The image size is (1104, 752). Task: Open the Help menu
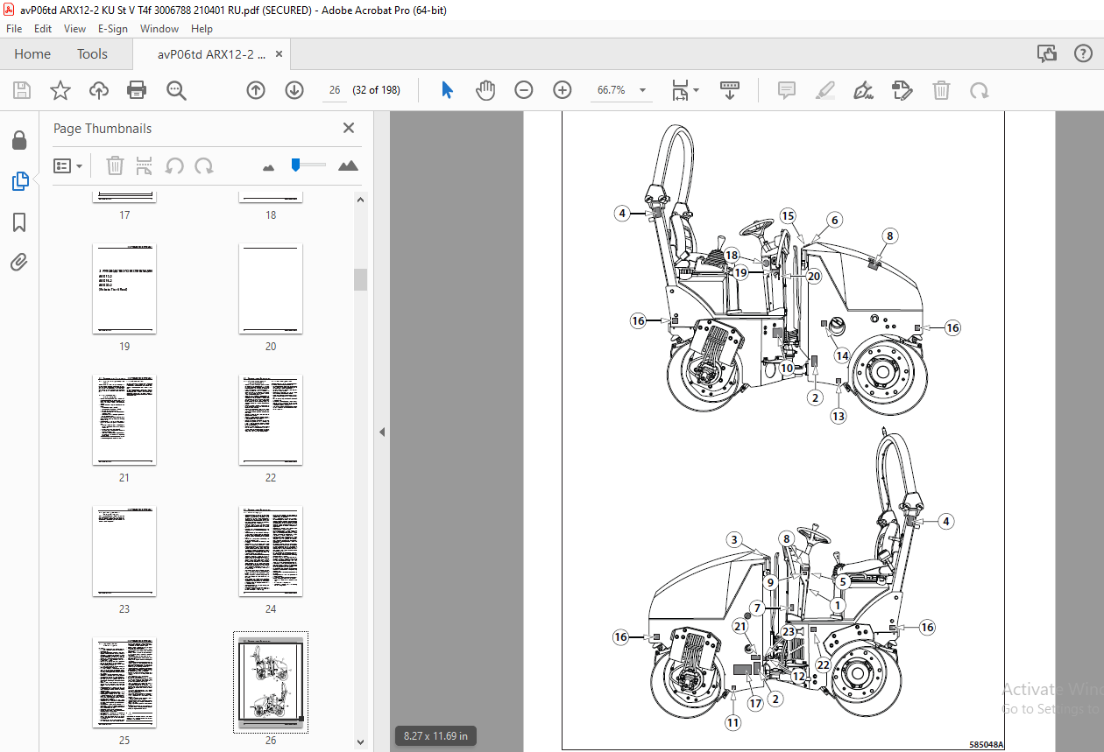click(x=202, y=28)
